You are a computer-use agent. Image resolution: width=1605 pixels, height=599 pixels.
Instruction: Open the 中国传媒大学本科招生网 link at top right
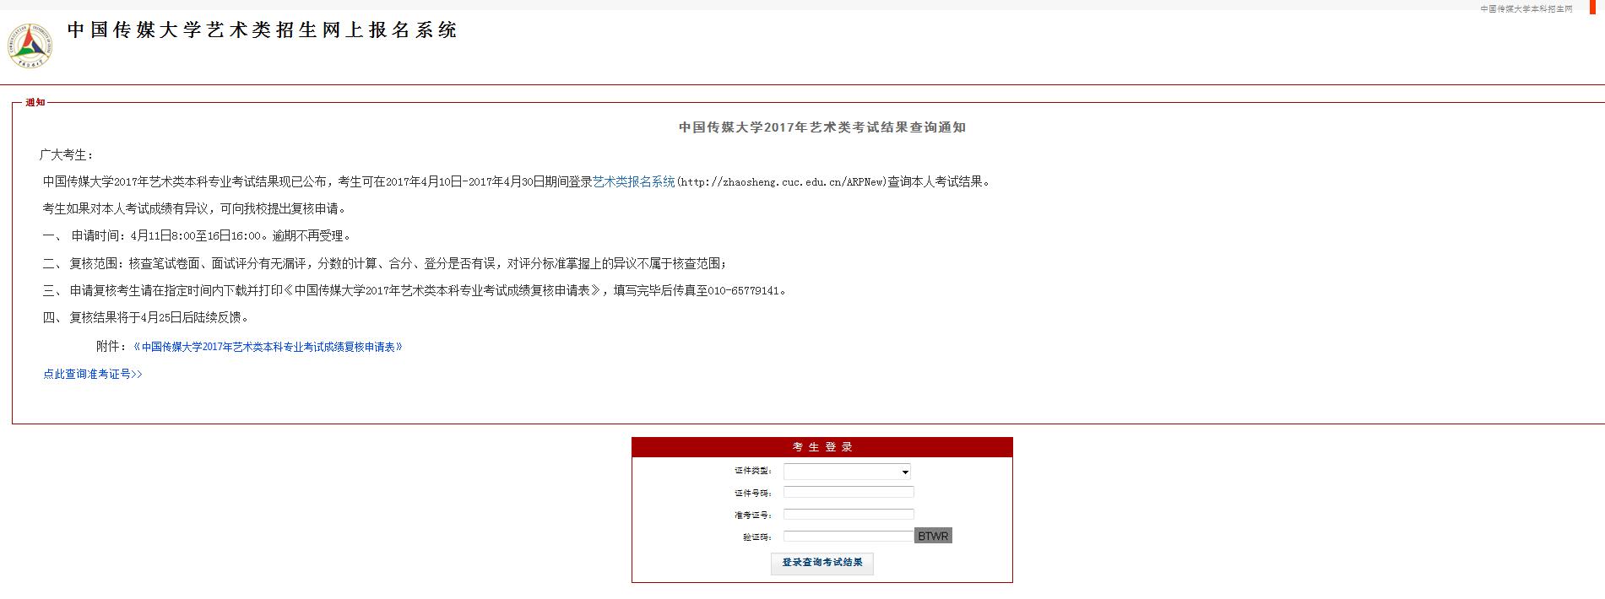(x=1526, y=8)
